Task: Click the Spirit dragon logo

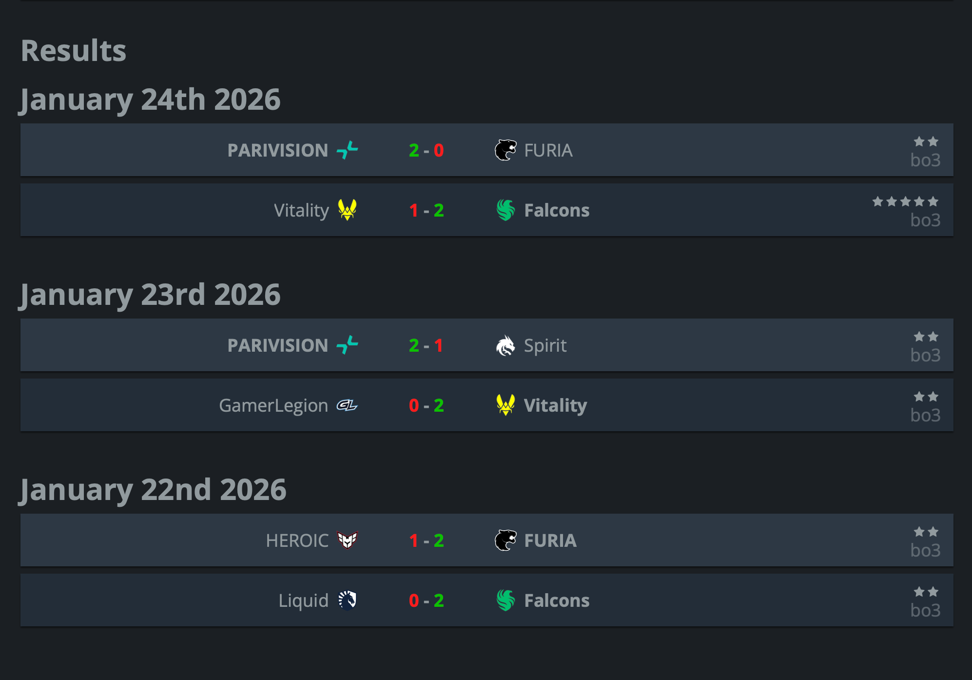Action: point(505,345)
